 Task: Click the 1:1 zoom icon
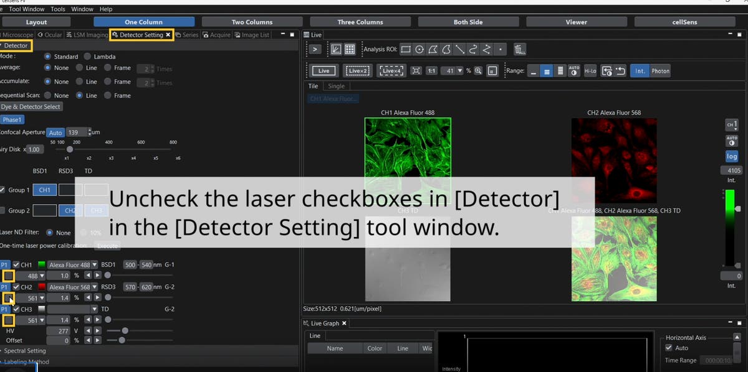click(x=432, y=70)
